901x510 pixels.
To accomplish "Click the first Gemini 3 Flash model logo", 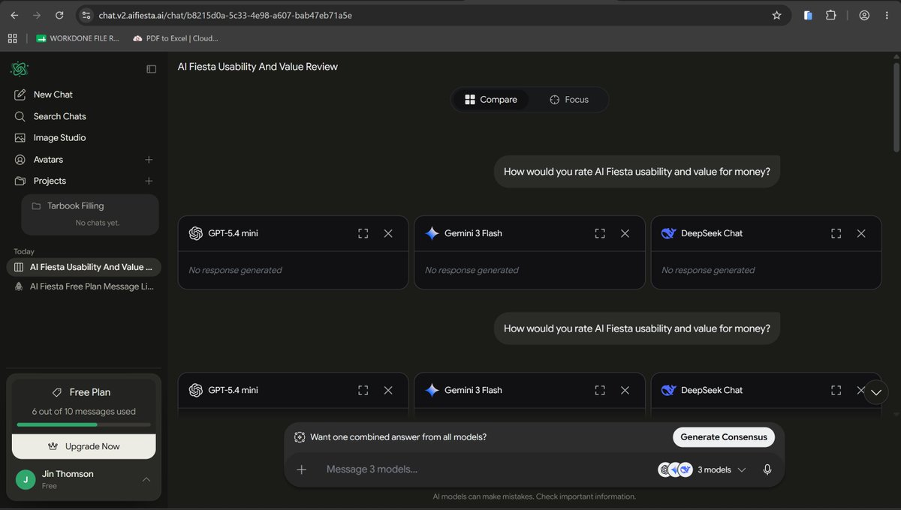I will pos(432,233).
